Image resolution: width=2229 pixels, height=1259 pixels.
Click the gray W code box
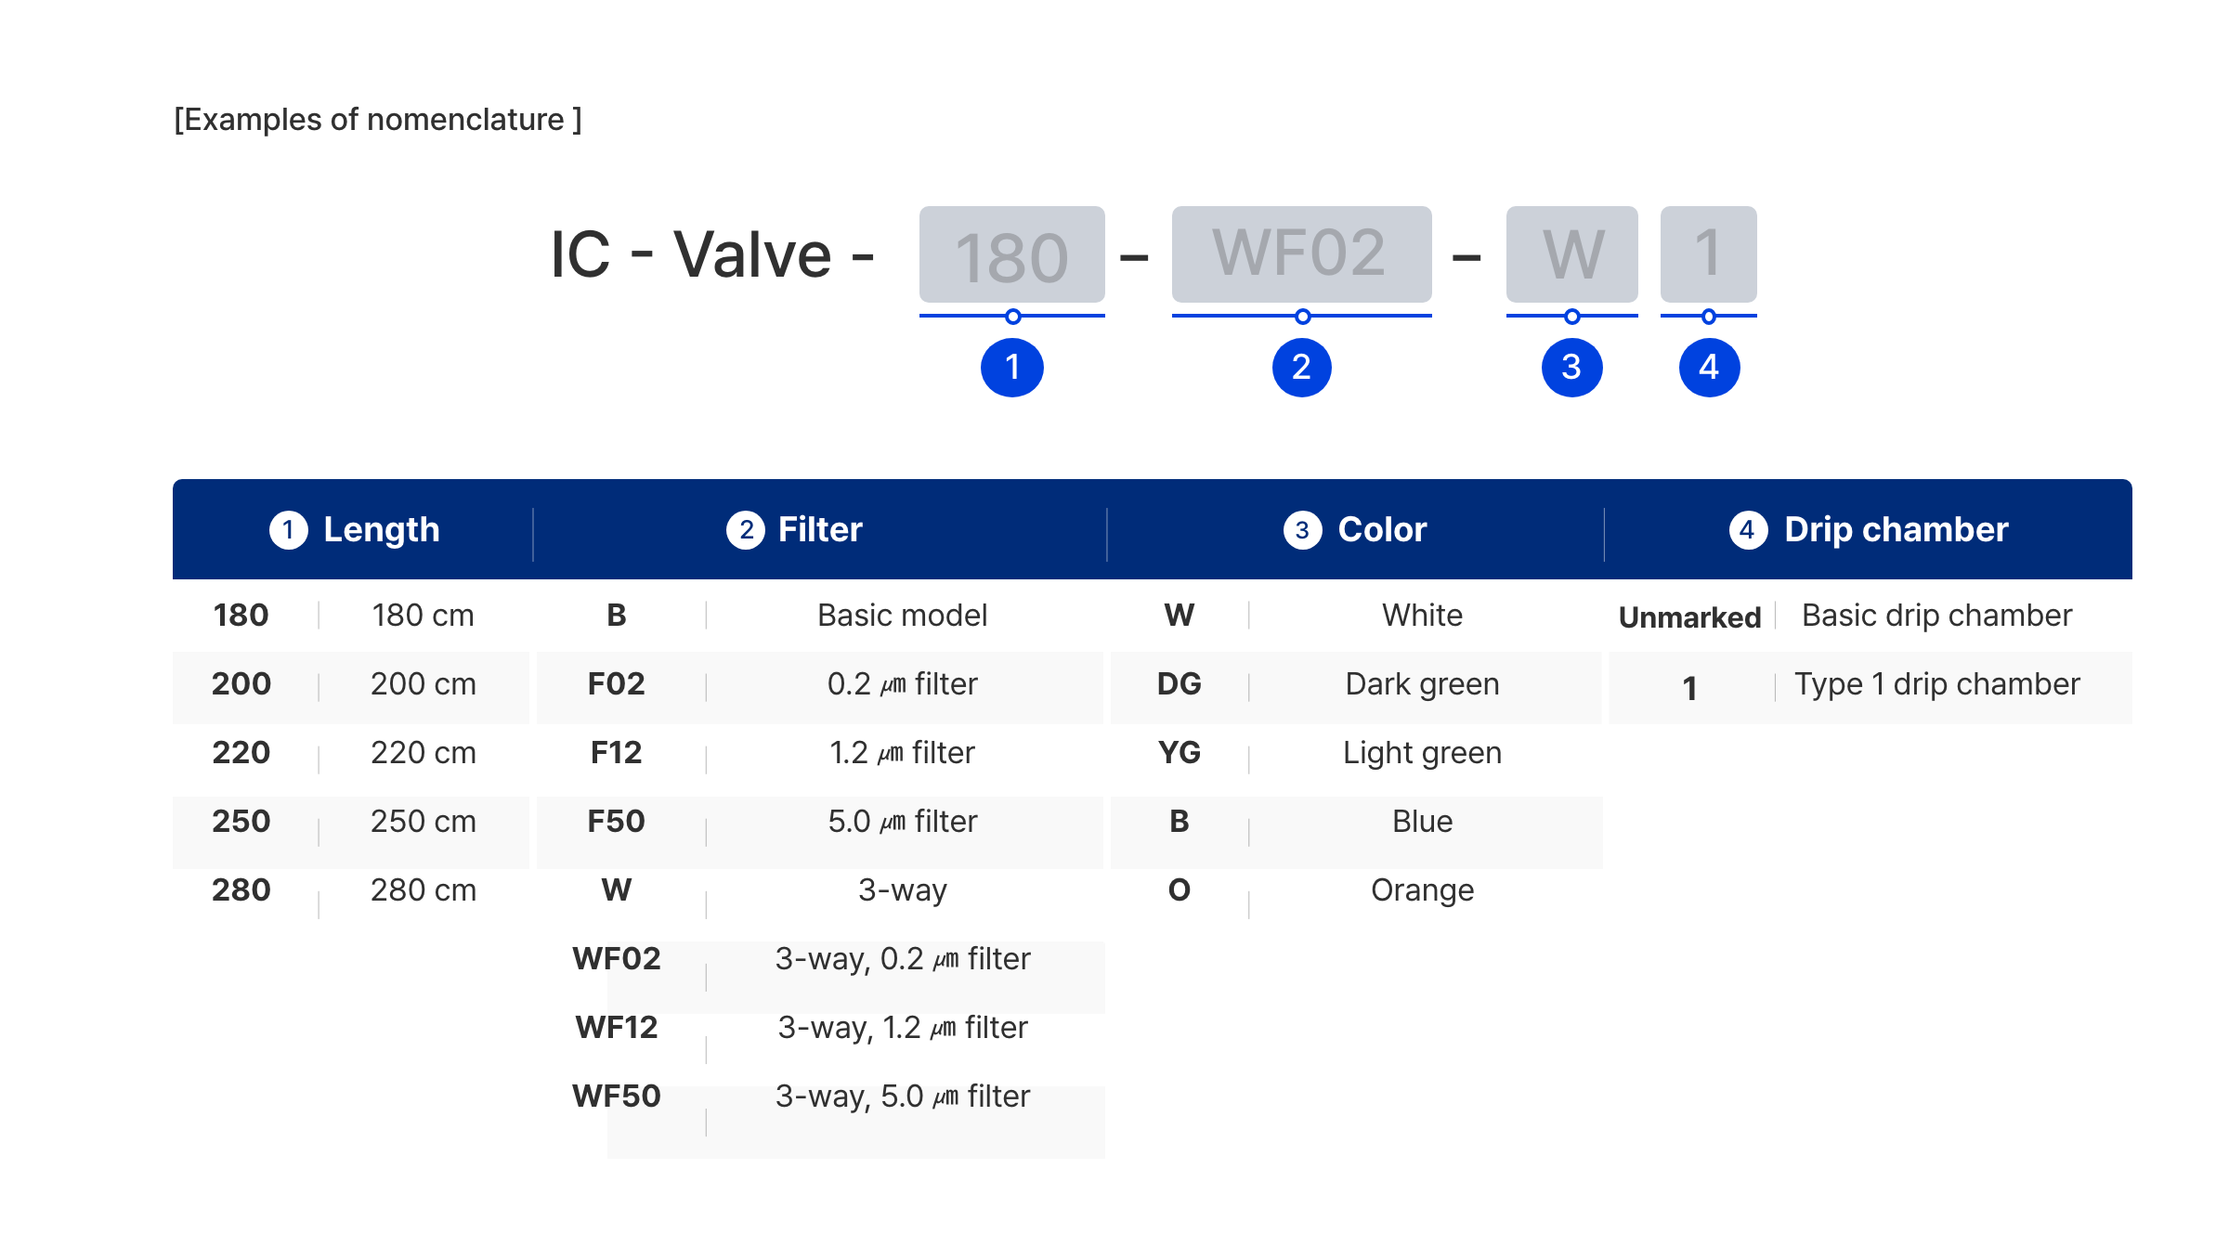(x=1571, y=254)
